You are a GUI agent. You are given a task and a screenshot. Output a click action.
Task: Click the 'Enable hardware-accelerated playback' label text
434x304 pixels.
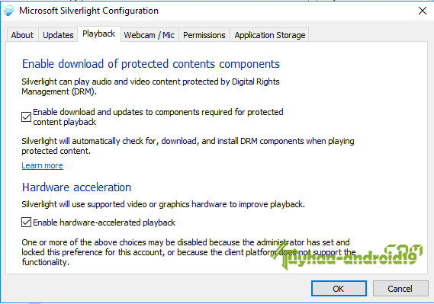(104, 222)
